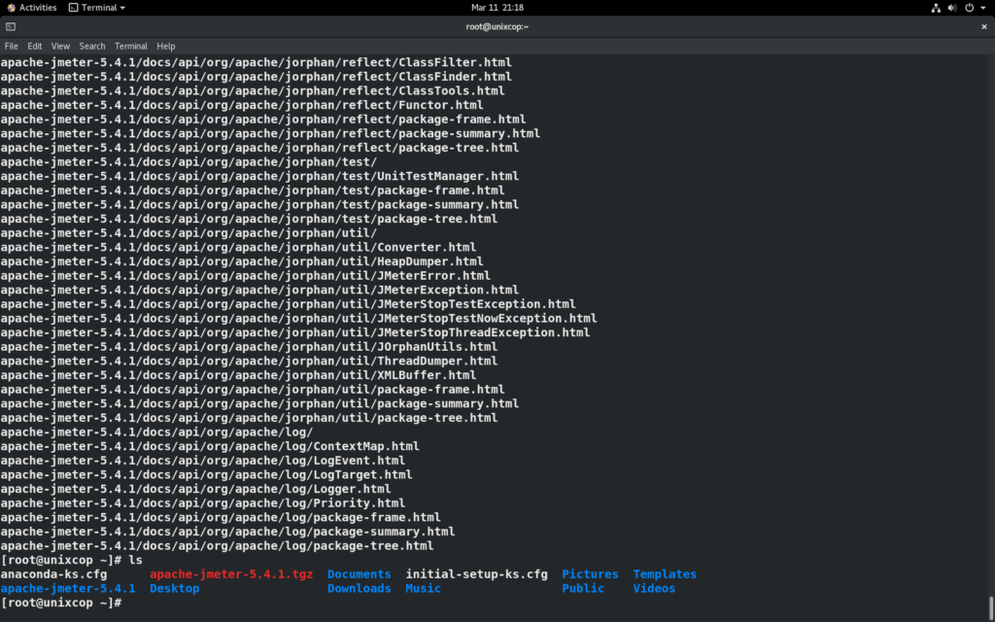Click the line ending in Logger.html
The width and height of the screenshot is (995, 622).
tap(195, 489)
